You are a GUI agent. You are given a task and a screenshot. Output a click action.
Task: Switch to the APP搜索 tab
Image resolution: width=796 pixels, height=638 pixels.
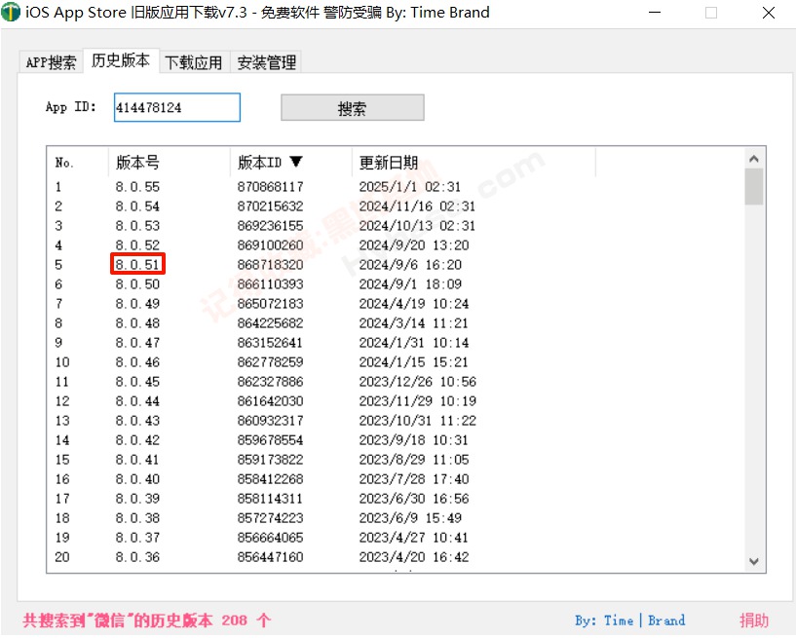(x=50, y=60)
